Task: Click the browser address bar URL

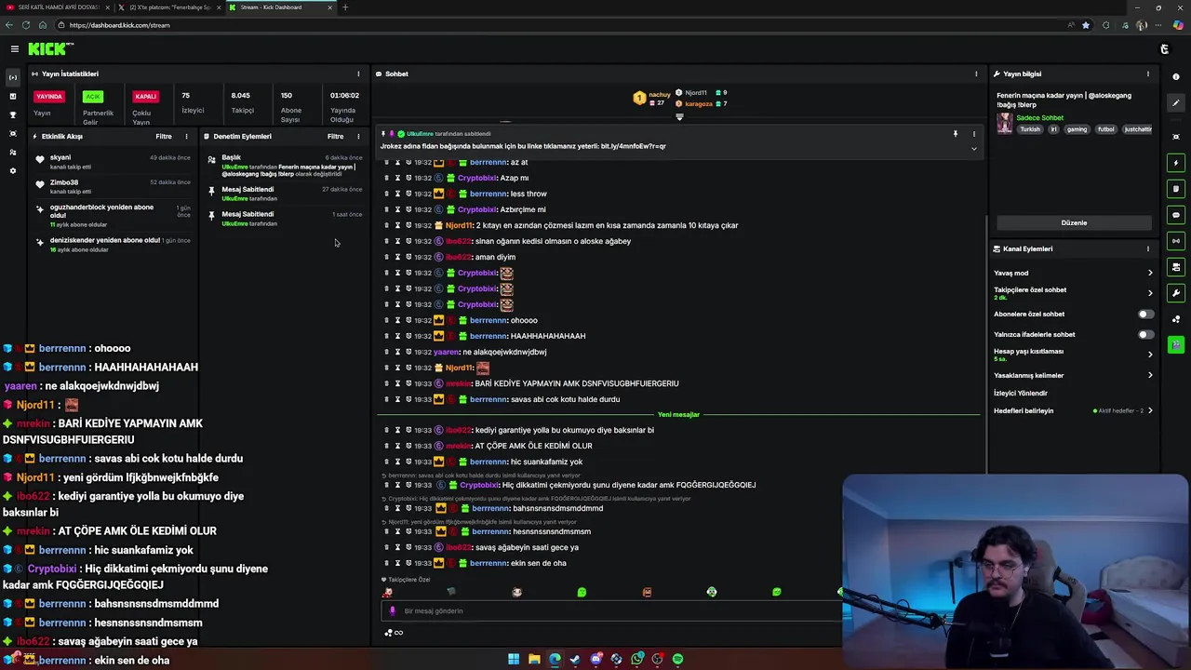Action: (119, 25)
